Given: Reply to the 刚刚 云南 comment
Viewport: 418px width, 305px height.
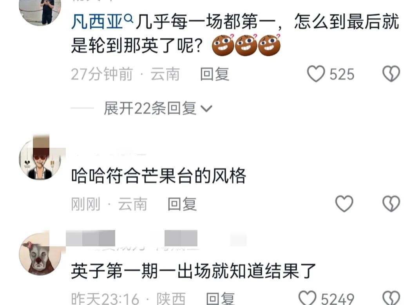Looking at the screenshot, I should pos(182,204).
